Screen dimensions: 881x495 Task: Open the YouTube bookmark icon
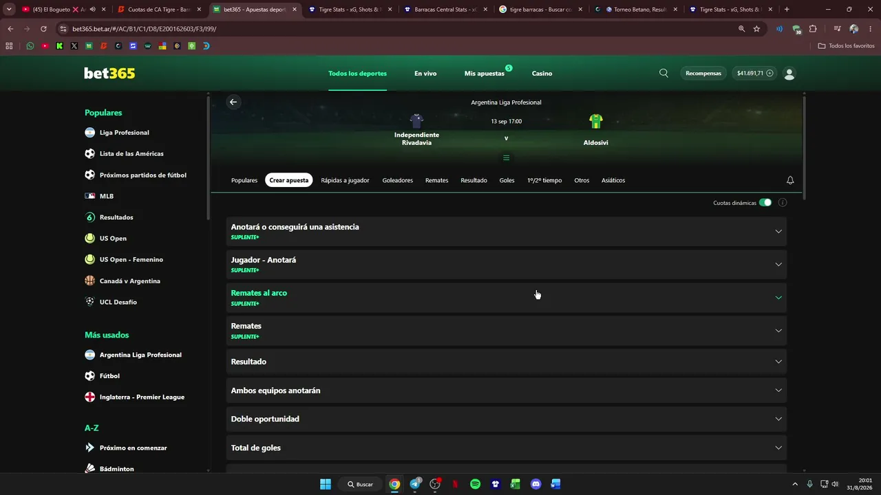[x=45, y=46]
